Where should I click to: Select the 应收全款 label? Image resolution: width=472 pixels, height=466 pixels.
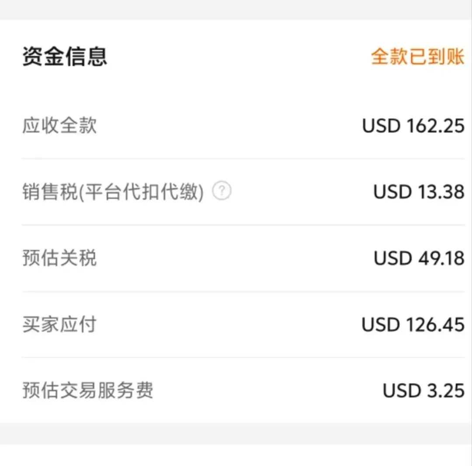[x=59, y=126]
